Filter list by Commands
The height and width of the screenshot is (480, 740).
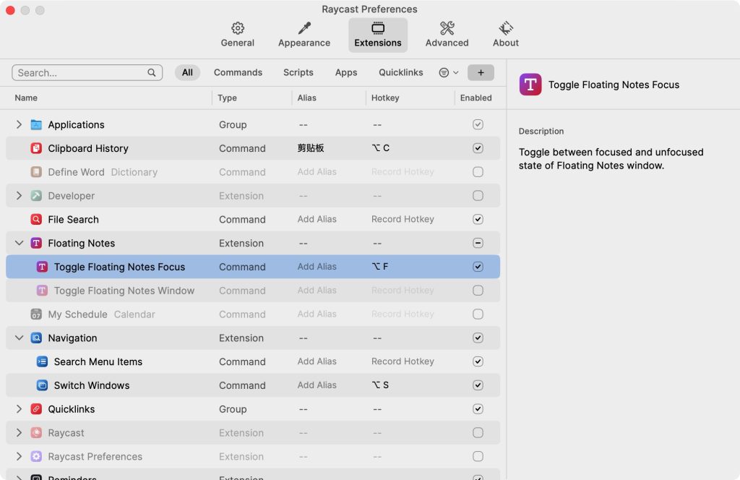click(238, 73)
